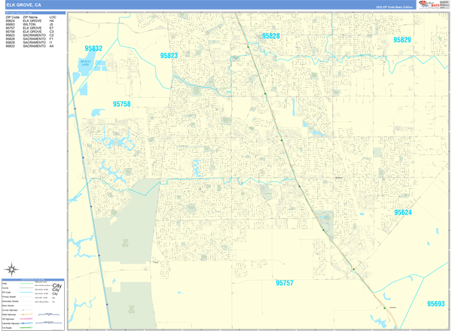Click the green Toll Roads sample in legend

[26, 327]
